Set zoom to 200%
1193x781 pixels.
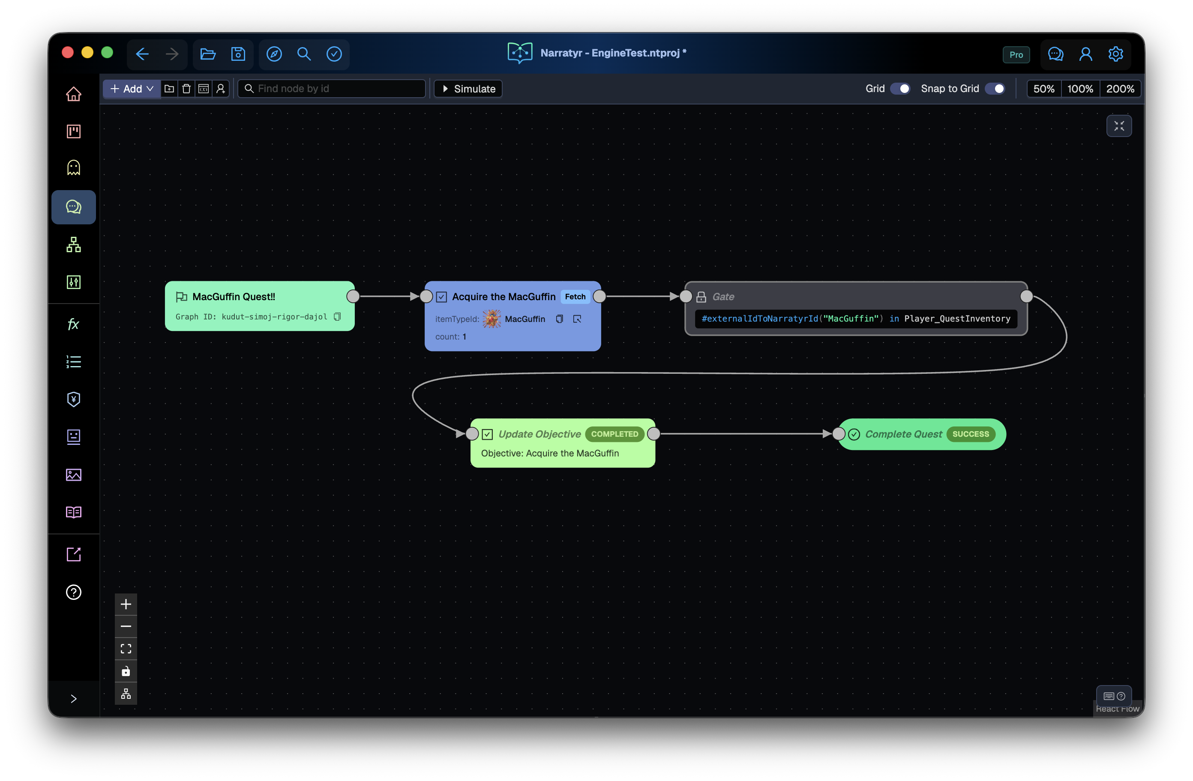(x=1120, y=89)
